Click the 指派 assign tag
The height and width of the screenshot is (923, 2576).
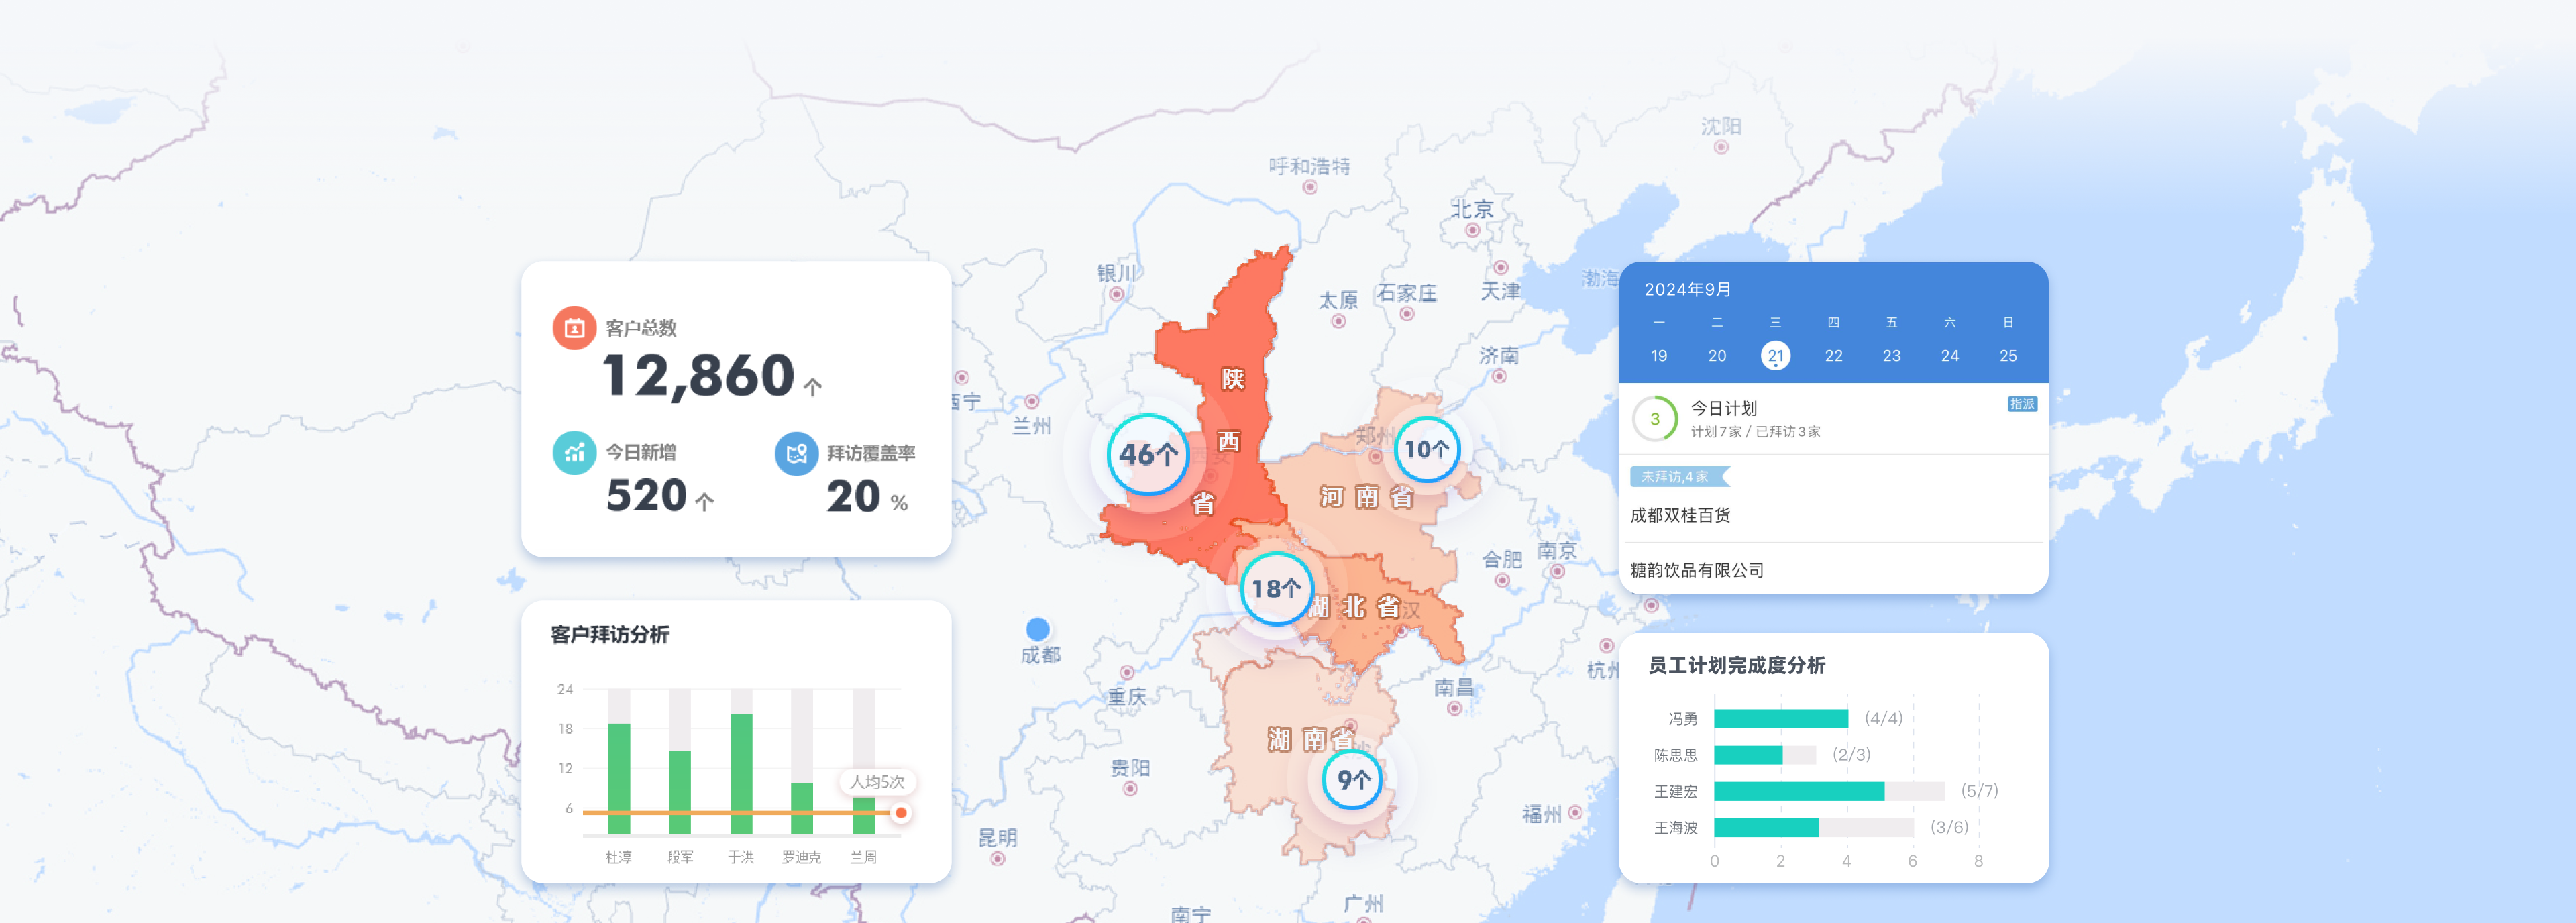tap(2021, 404)
